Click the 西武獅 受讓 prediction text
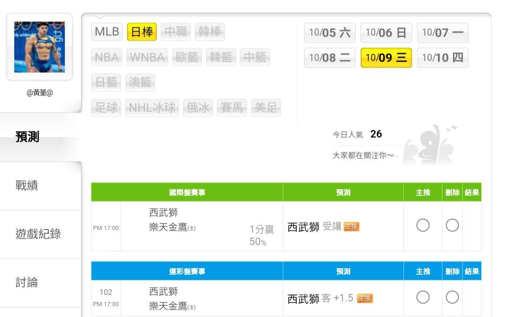Viewport: 507px width, 317px height. (315, 227)
